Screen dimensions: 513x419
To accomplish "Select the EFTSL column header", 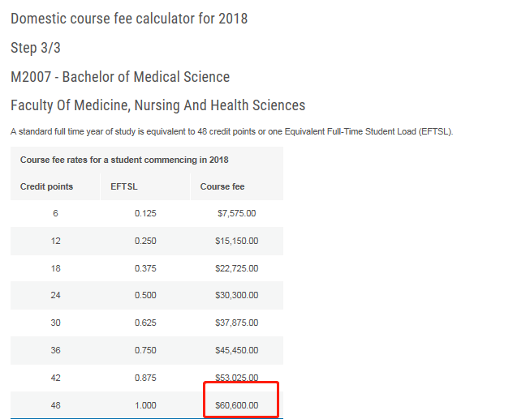I will 124,186.
